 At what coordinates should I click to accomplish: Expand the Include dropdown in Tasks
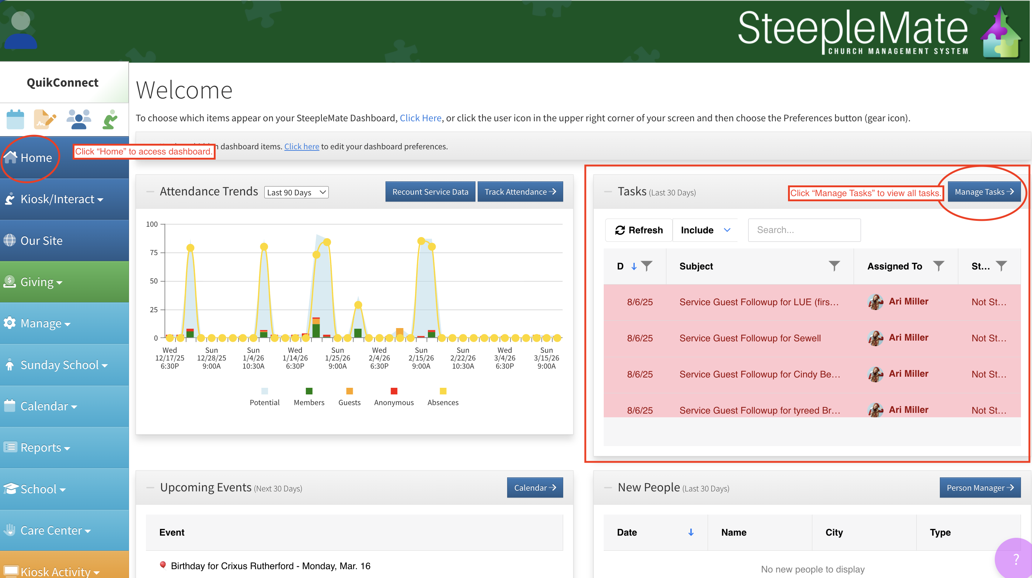tap(705, 230)
